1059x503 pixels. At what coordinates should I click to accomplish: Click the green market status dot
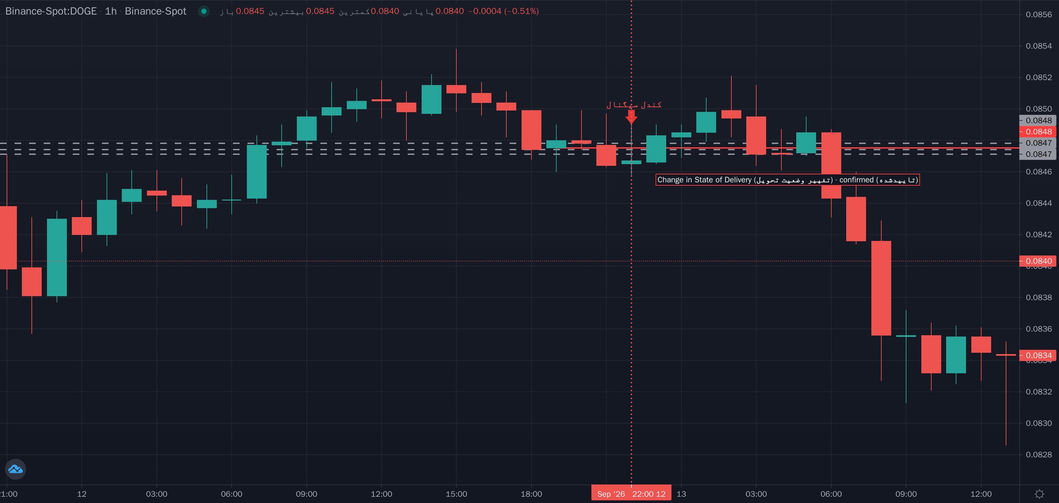coord(204,11)
